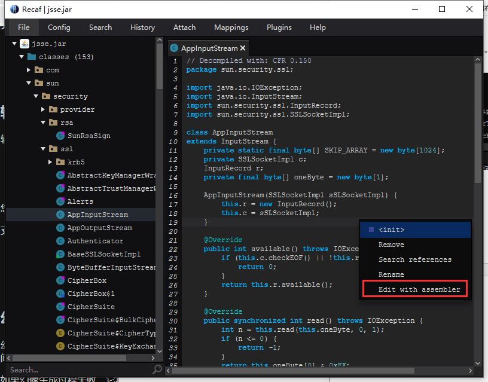Open the Plugins menu

click(x=279, y=27)
